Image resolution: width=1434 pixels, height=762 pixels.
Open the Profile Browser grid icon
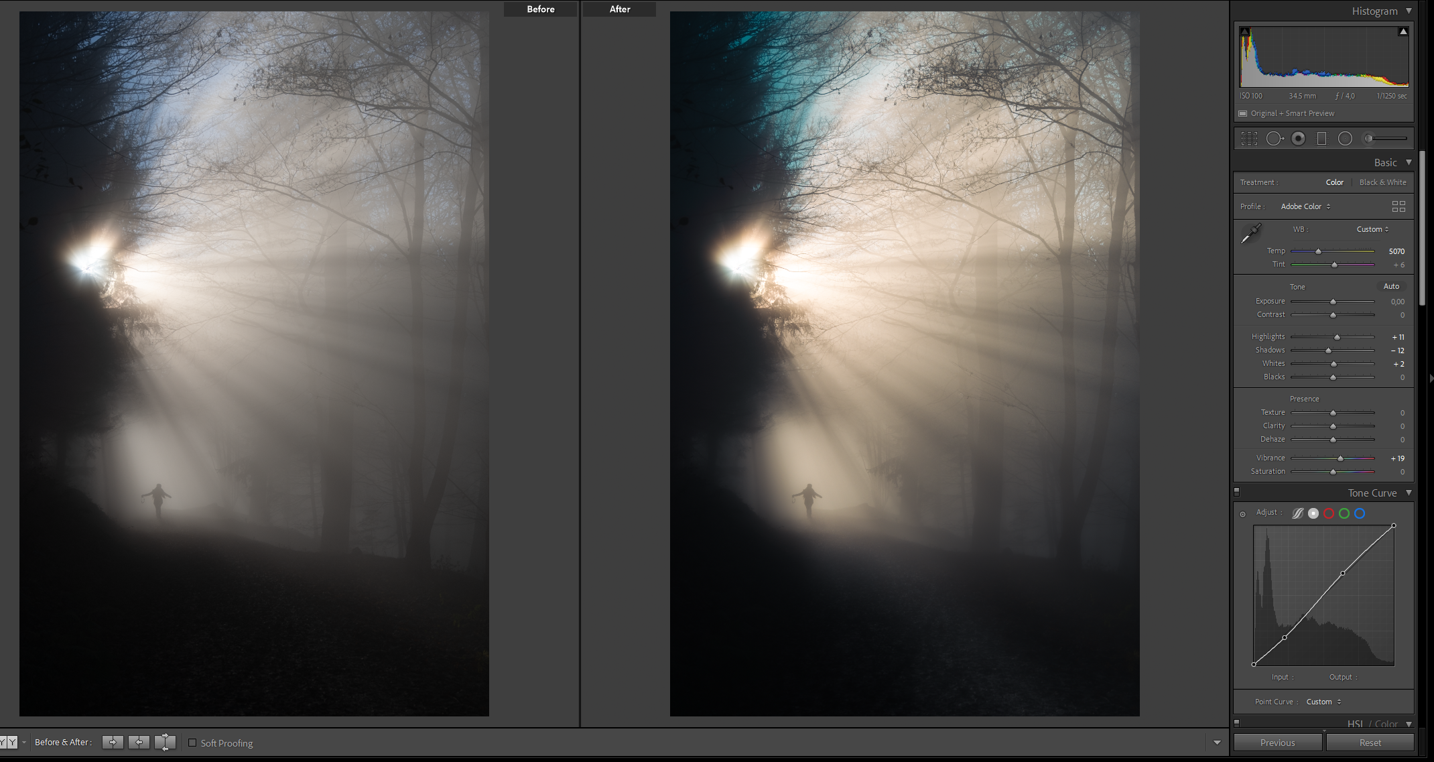(x=1398, y=206)
